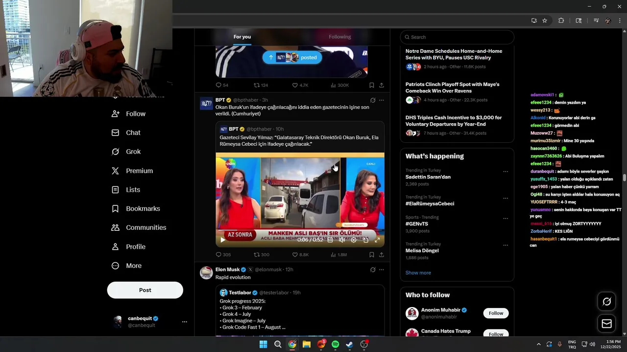This screenshot has height=352, width=627.
Task: Open DHS Triples Cash Incentive story
Action: [x=454, y=121]
